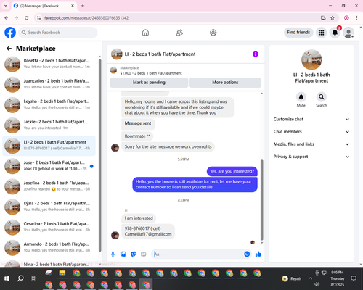This screenshot has width=363, height=290.
Task: Open conversation info purple icon
Action: tap(256, 54)
